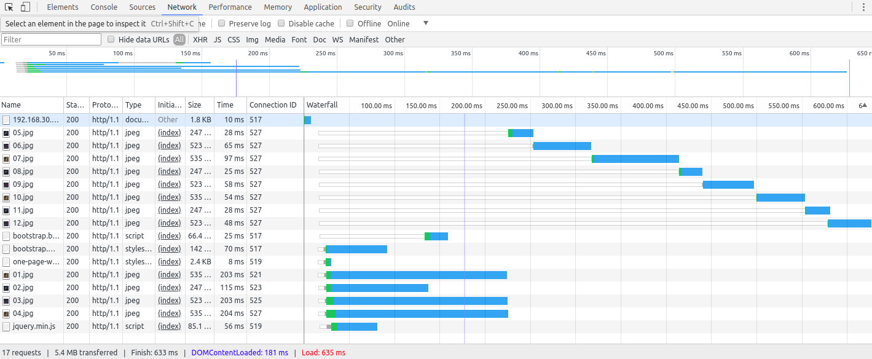This screenshot has width=872, height=359.
Task: Open the (index) initiator link for 03.jpg
Action: [169, 301]
